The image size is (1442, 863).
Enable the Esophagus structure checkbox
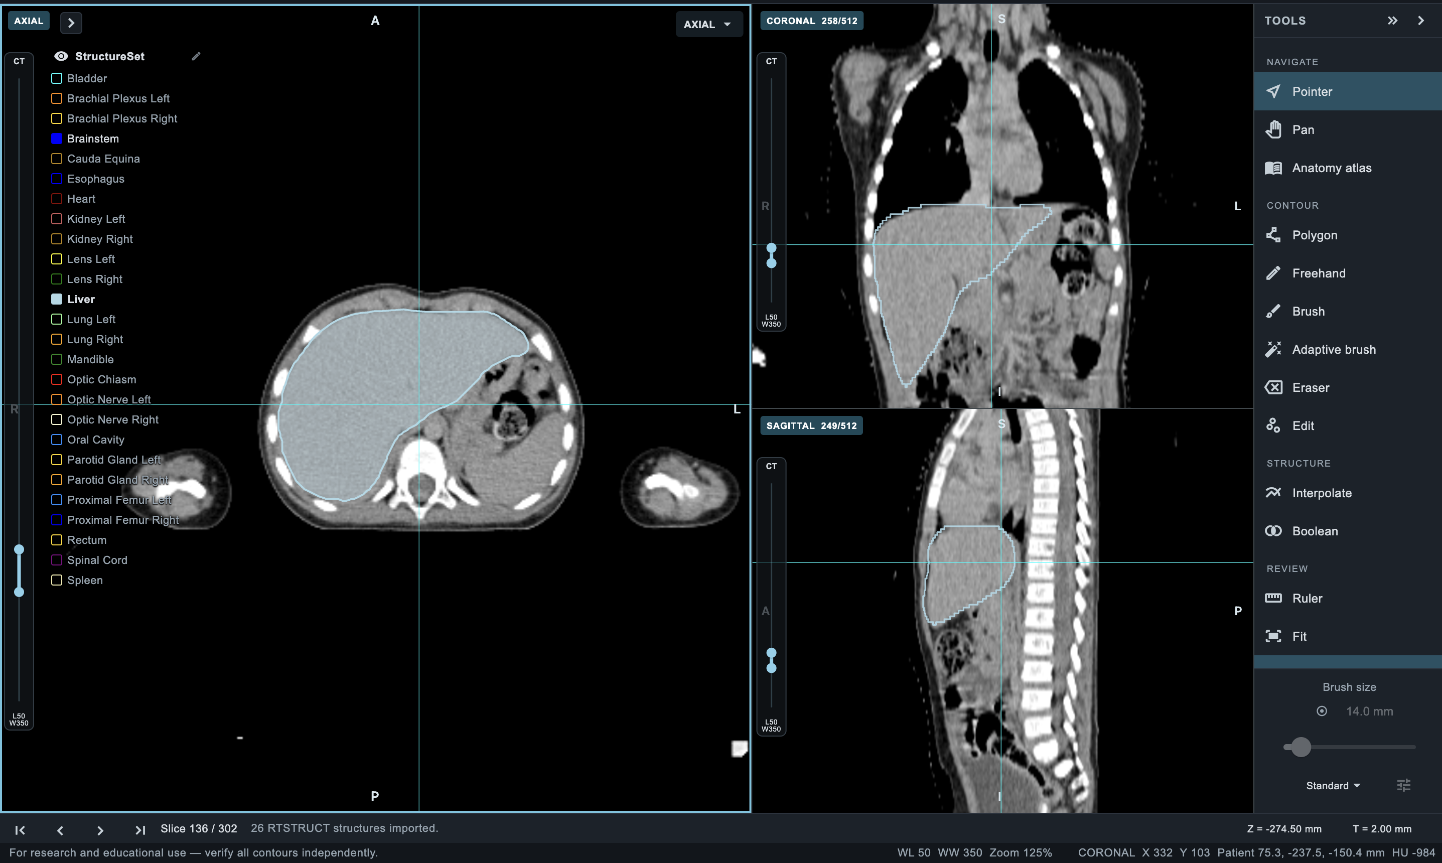tap(56, 179)
